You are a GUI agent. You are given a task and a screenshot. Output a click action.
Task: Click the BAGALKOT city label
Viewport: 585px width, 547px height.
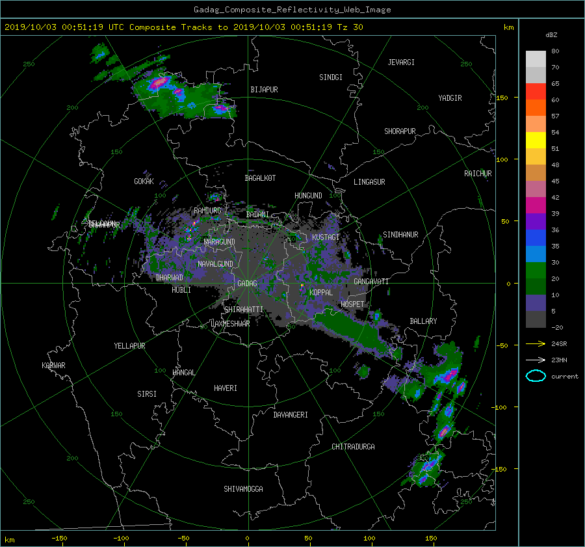click(260, 178)
